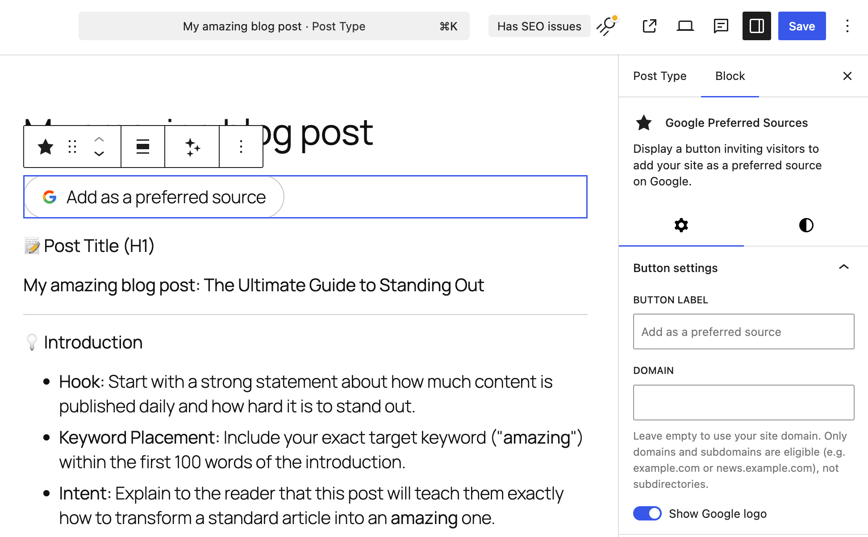Switch to the Post Type tab
The height and width of the screenshot is (537, 868).
click(x=660, y=76)
